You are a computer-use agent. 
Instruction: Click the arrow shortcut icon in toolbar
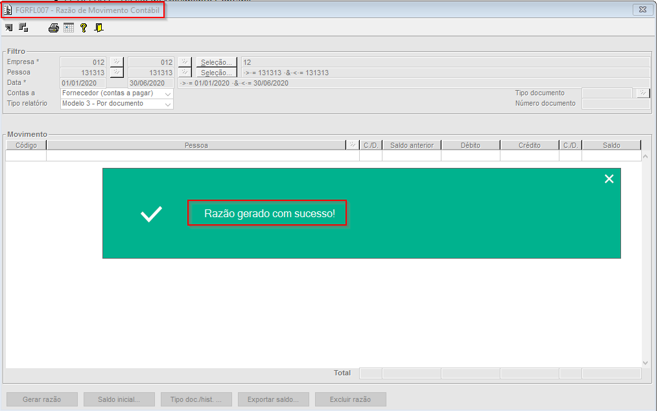(9, 28)
